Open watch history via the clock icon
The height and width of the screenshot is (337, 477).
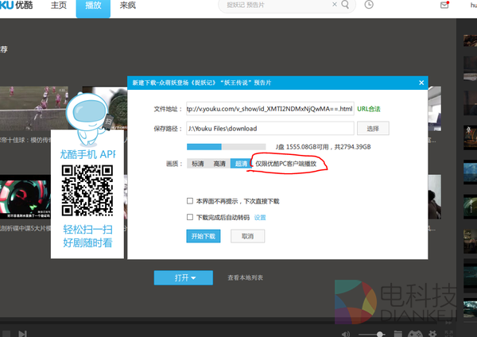[x=369, y=5]
